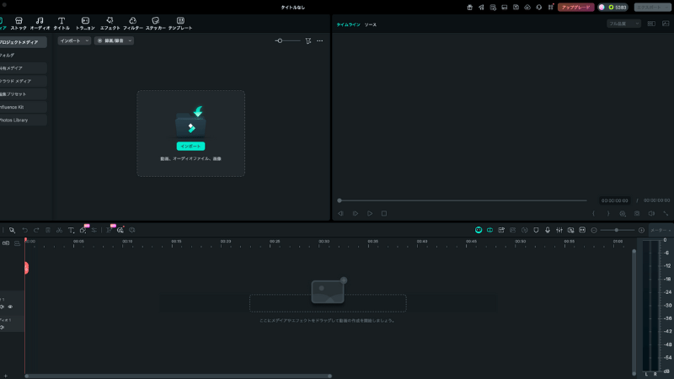Screen dimensions: 674x379
Task: Open the 録画/録音 record dropdown
Action: tap(114, 40)
